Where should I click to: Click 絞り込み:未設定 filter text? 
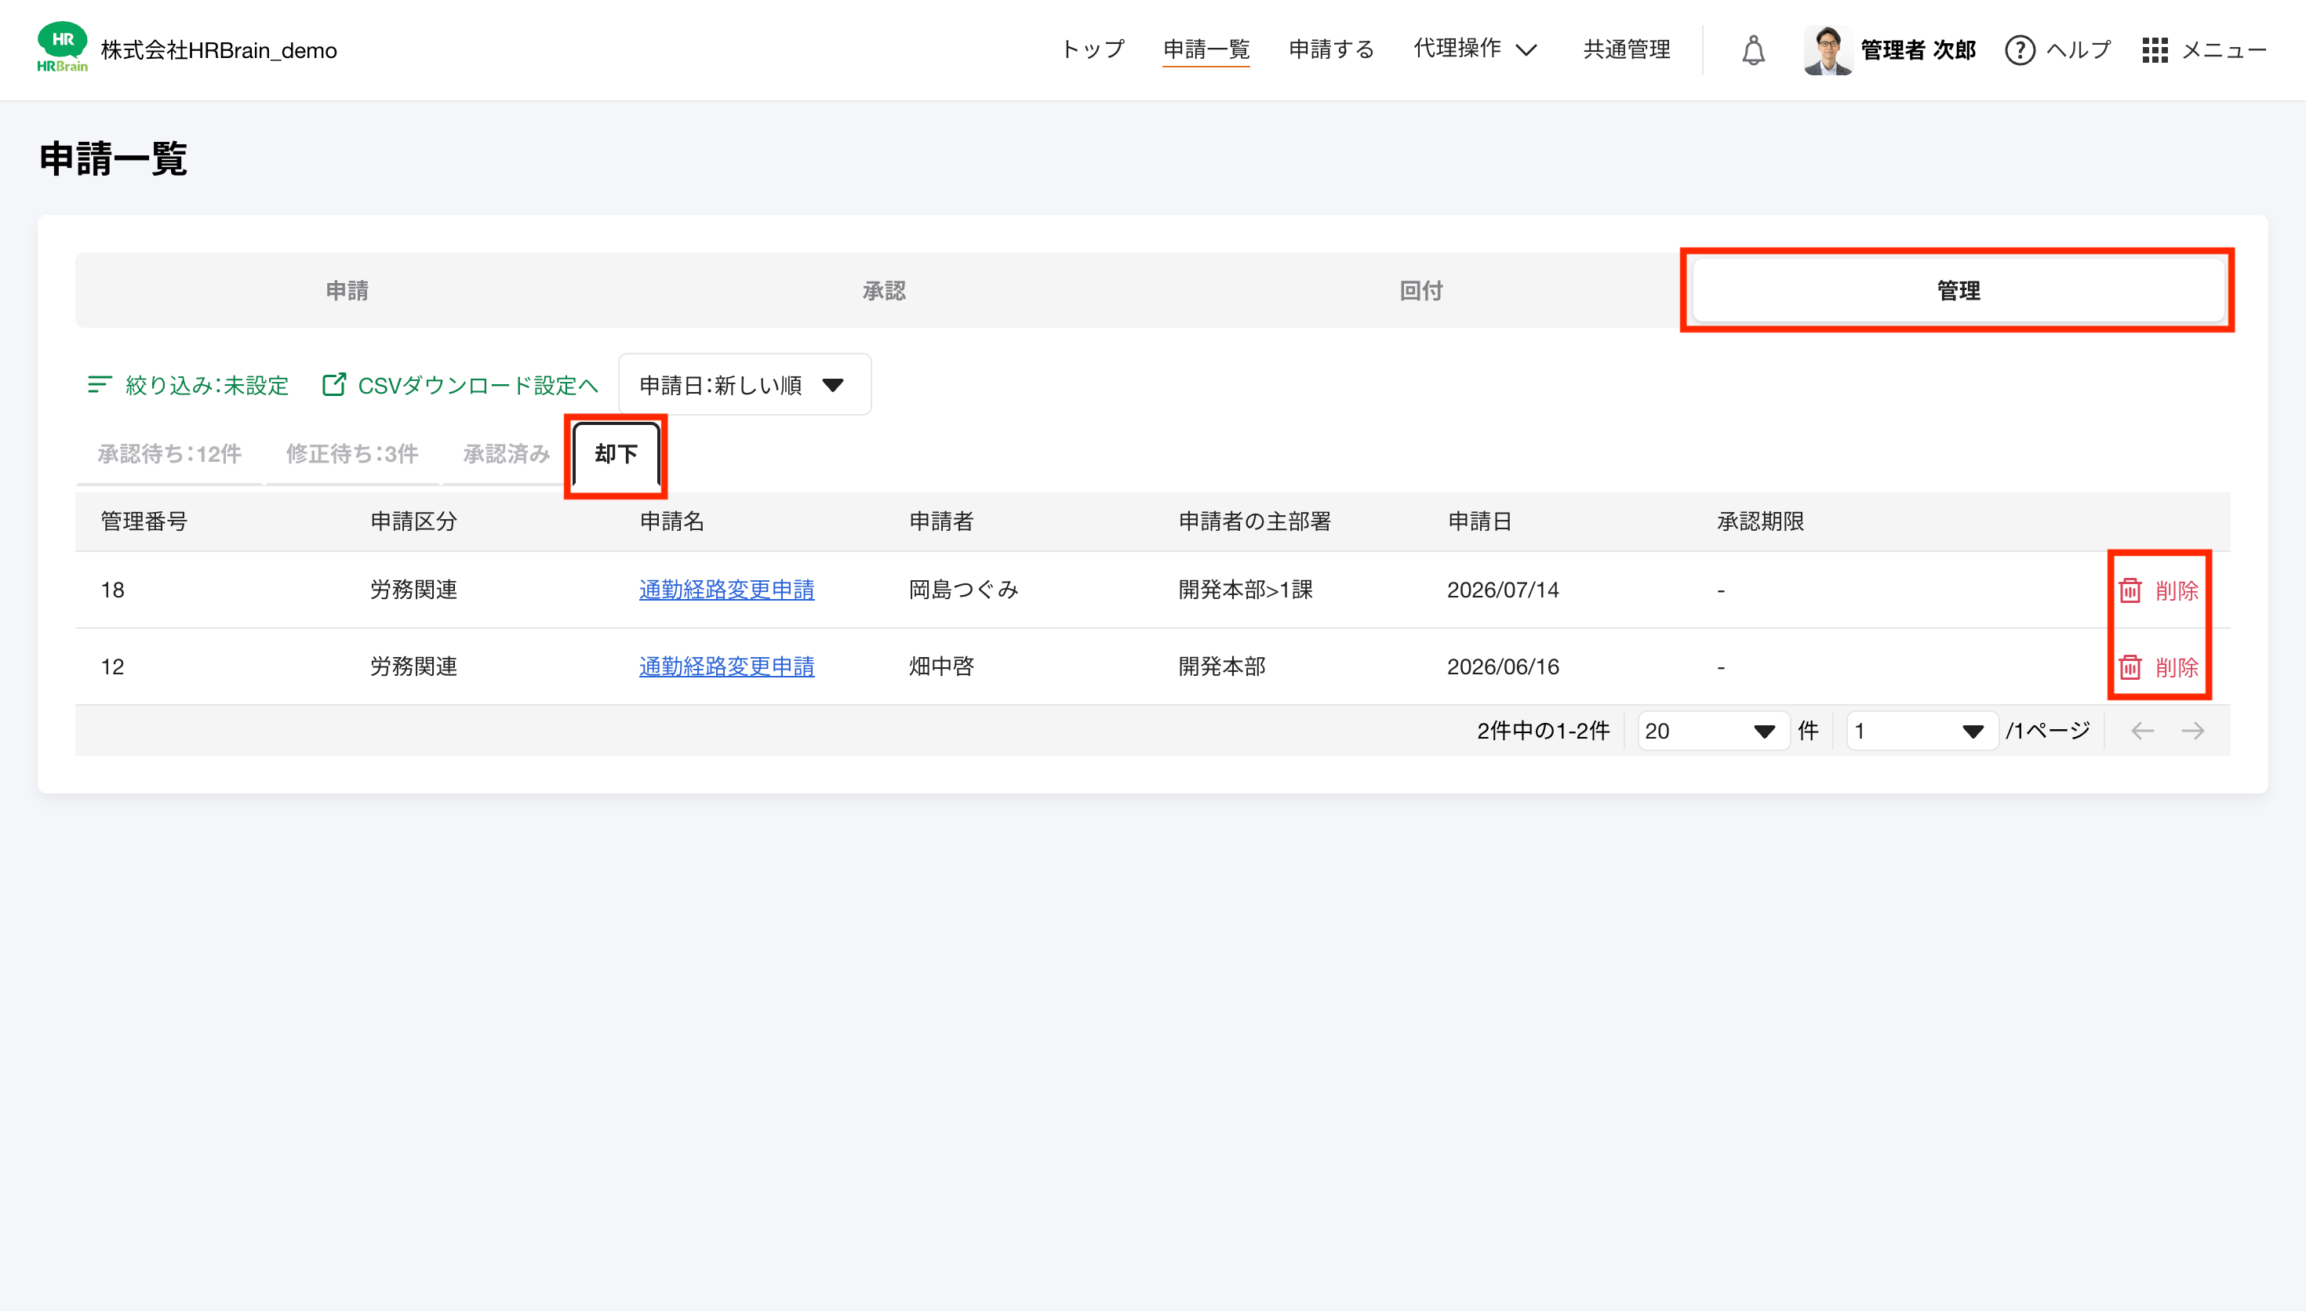pyautogui.click(x=206, y=385)
